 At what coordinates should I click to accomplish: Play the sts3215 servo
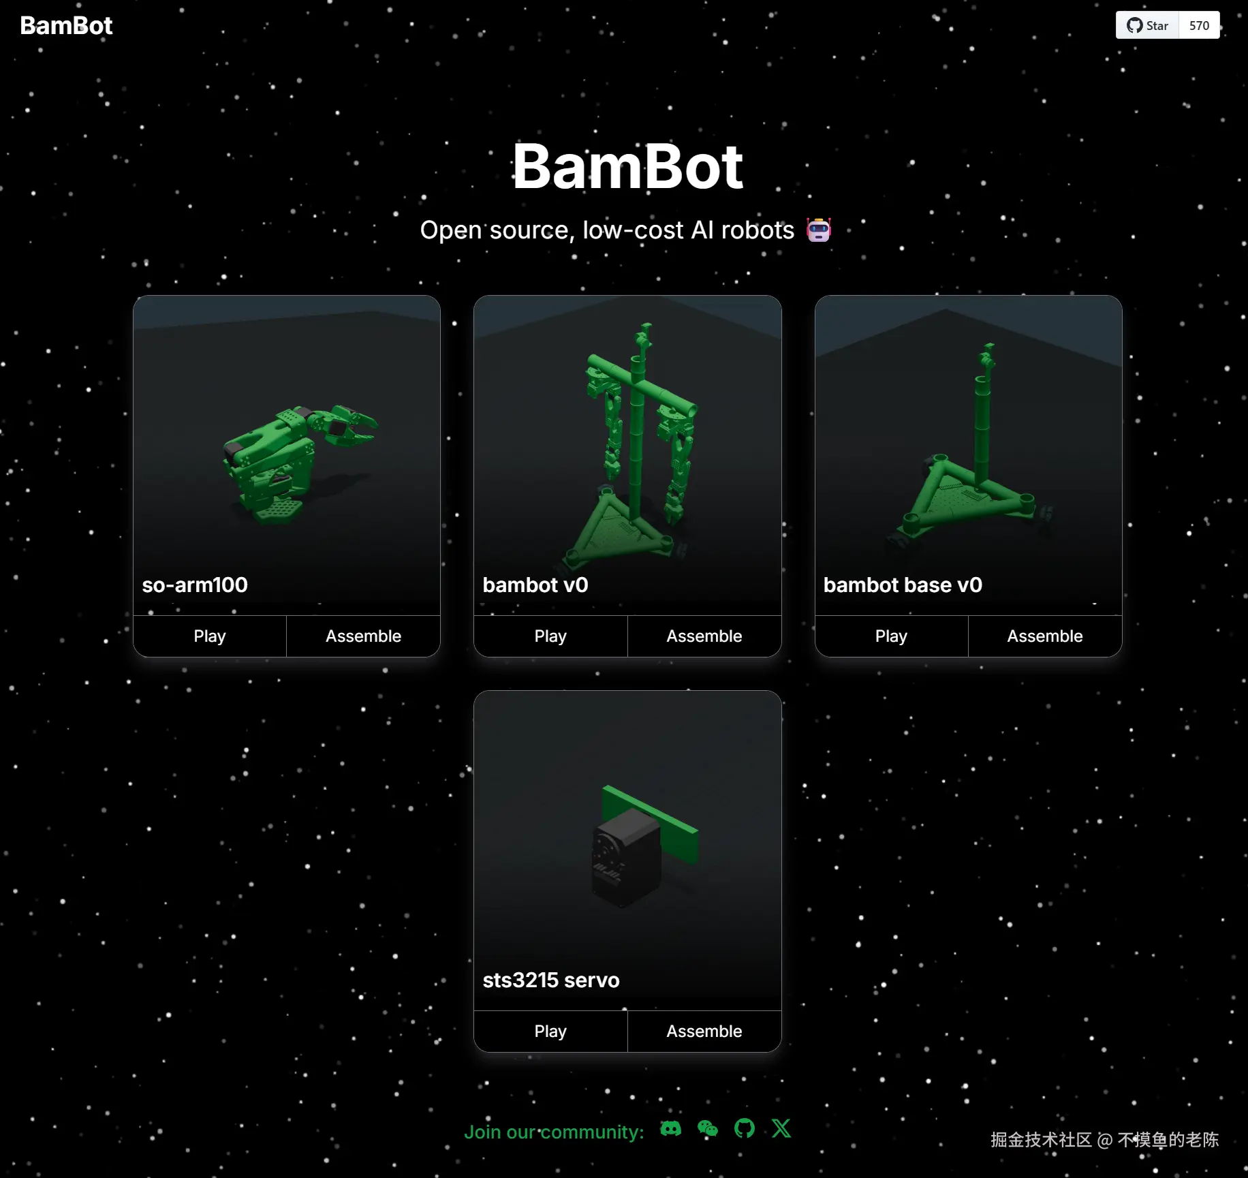pyautogui.click(x=550, y=1032)
